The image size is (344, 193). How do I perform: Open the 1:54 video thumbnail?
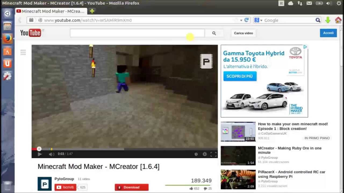238,155
